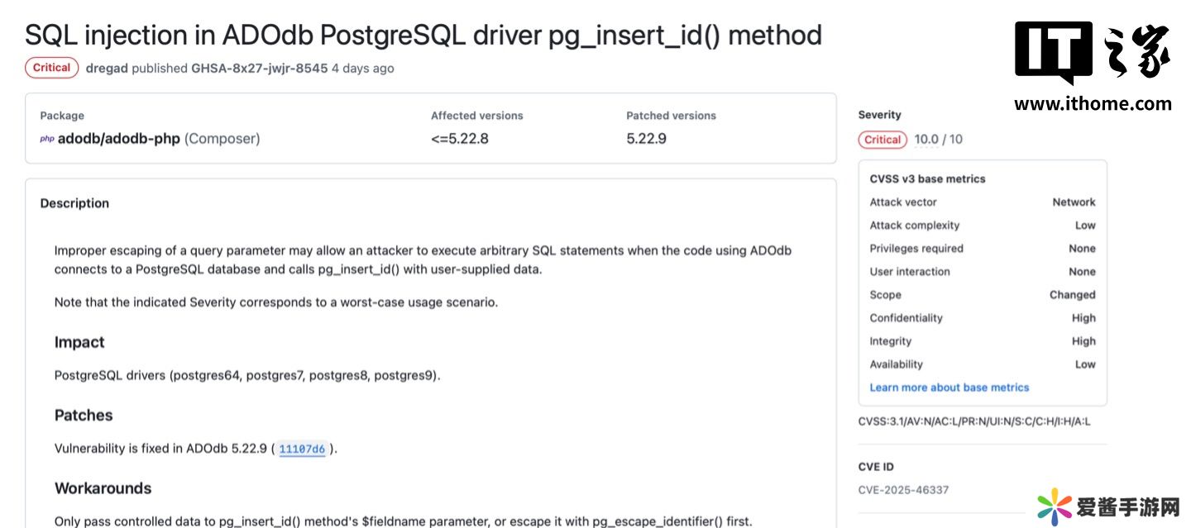
Task: Click the affected versions <=5.22.8 value
Action: 459,139
